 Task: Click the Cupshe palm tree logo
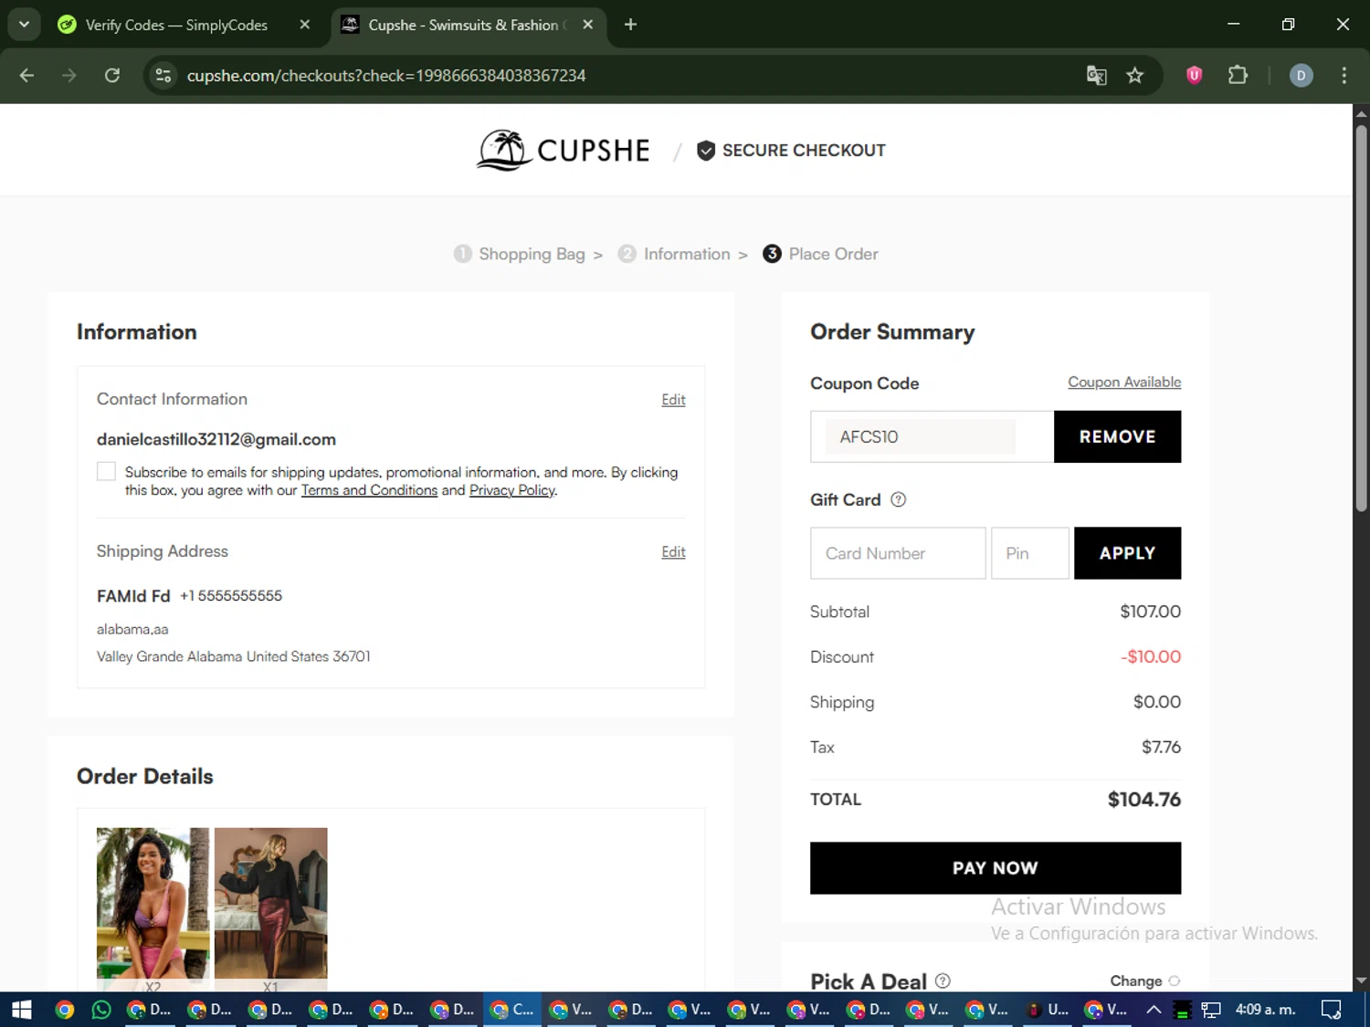pos(504,150)
